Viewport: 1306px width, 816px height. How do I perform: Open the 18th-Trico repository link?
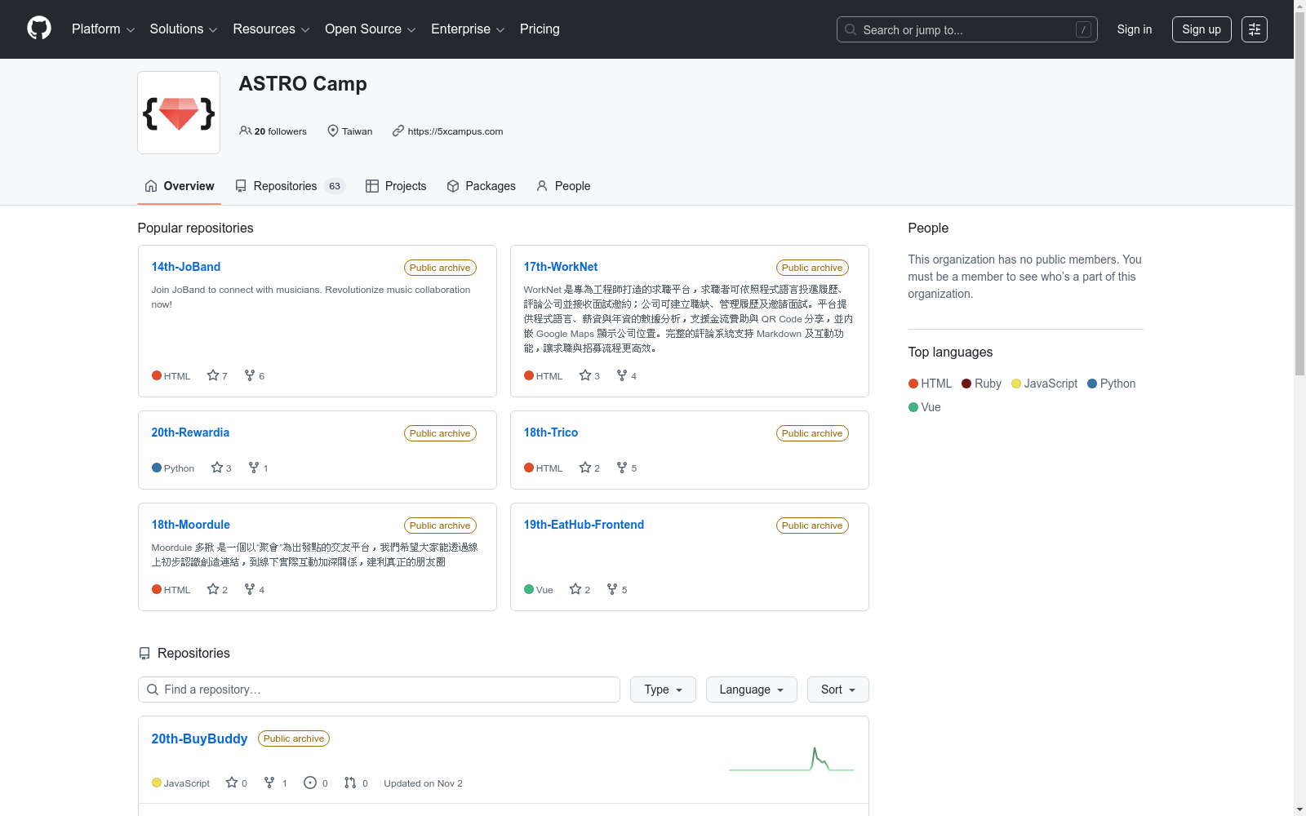(x=551, y=432)
